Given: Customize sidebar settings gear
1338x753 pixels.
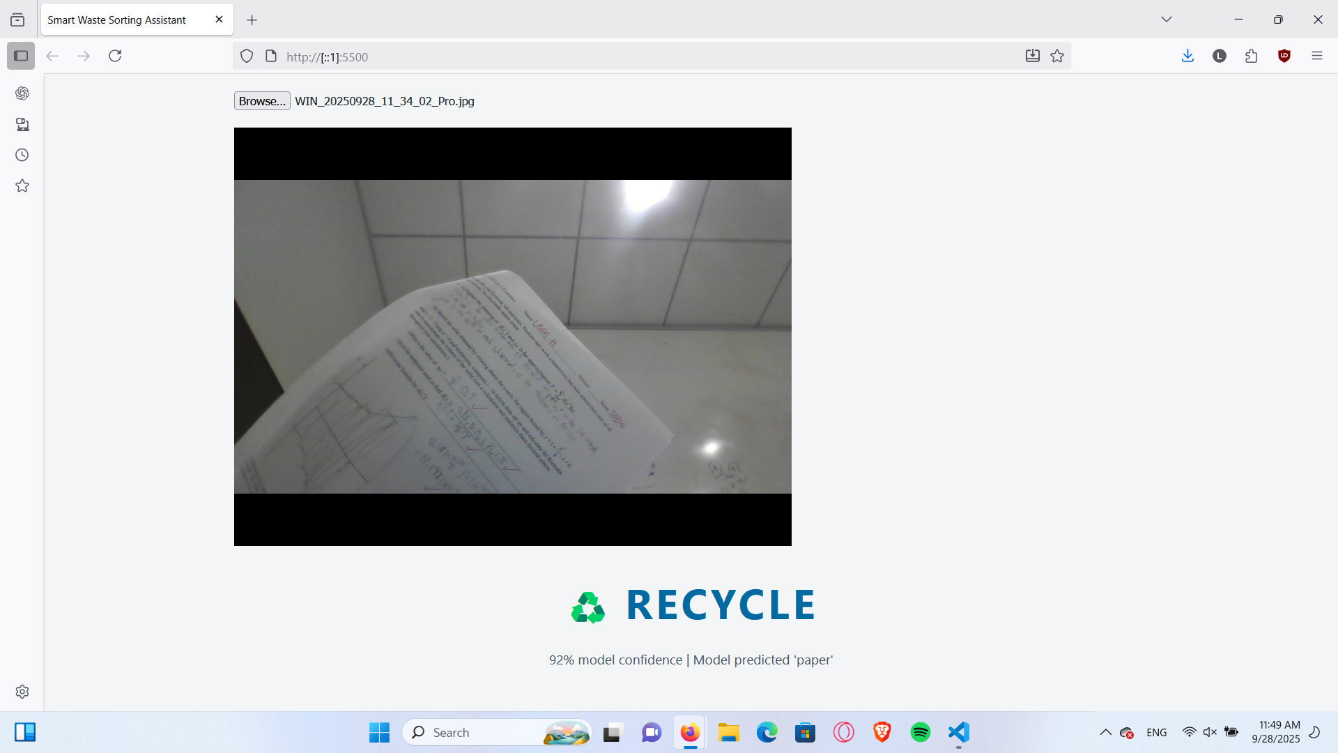Looking at the screenshot, I should click(22, 692).
